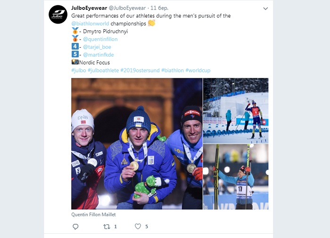Select the #julboathlete hashtag
Screen dimensions: 330x238
[103, 70]
